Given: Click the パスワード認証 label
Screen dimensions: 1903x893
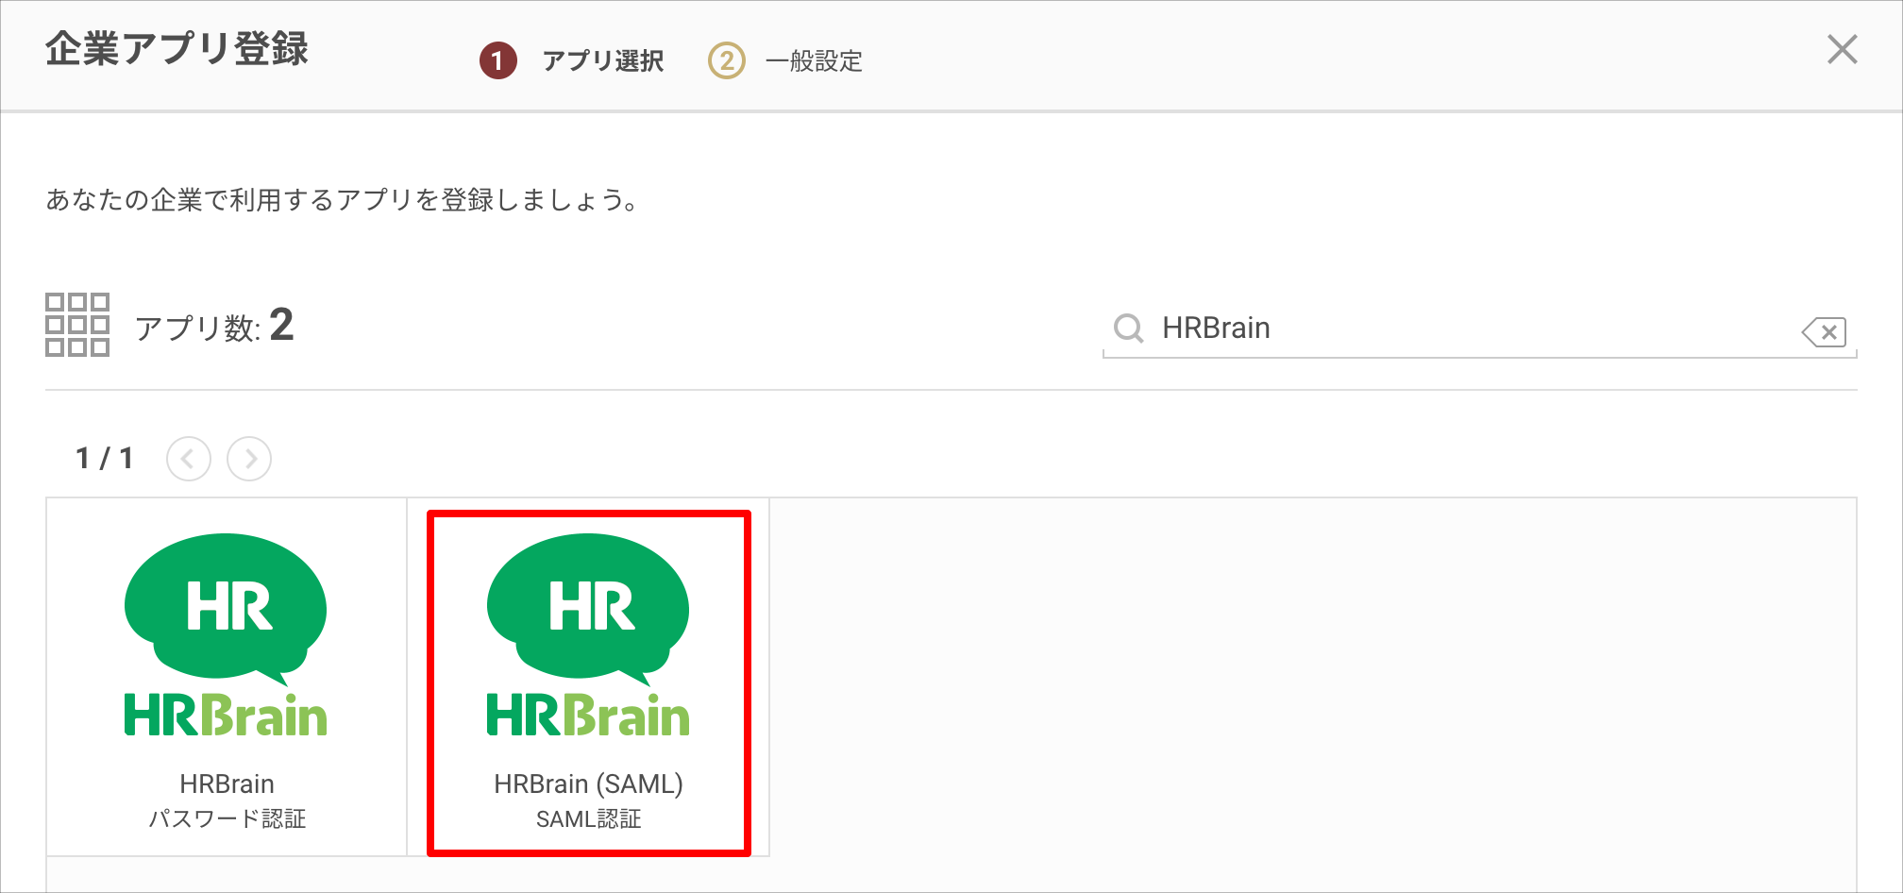Looking at the screenshot, I should click(227, 819).
